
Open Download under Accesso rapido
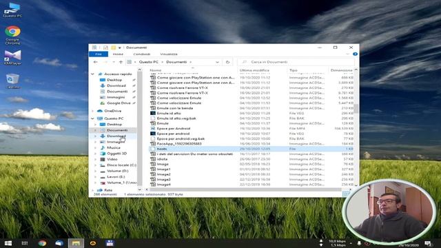click(x=116, y=85)
